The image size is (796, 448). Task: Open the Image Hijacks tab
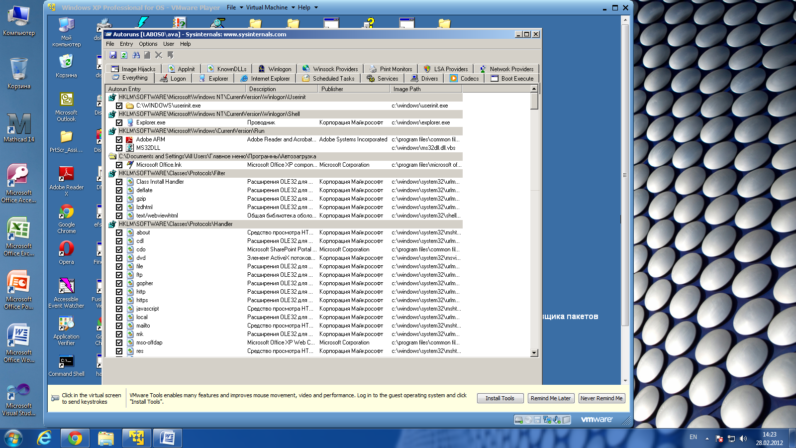[133, 69]
